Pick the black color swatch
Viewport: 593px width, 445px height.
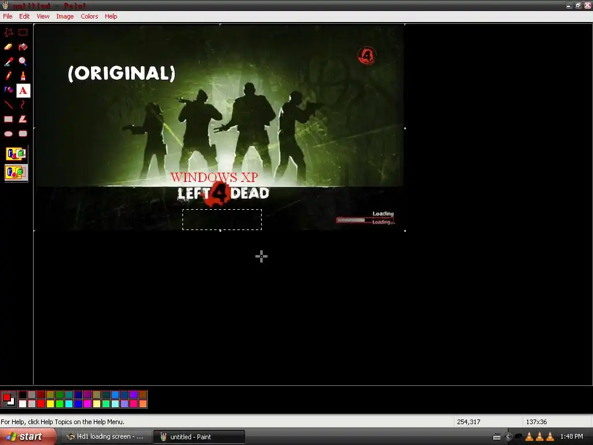pyautogui.click(x=23, y=395)
